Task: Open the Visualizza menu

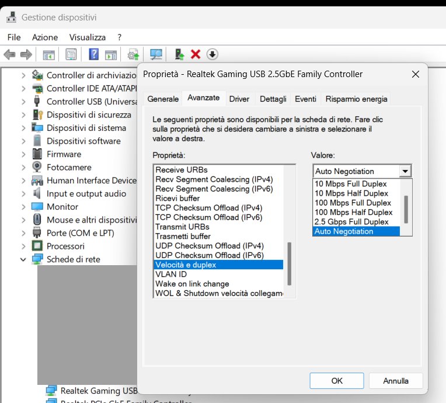Action: point(88,37)
